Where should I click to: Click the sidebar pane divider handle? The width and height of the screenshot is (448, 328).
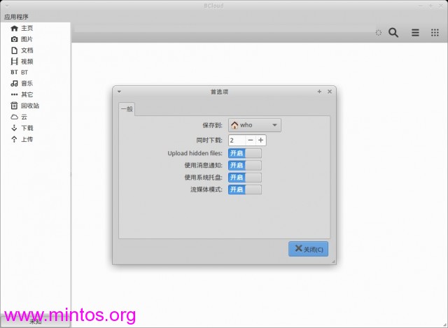pyautogui.click(x=71, y=175)
